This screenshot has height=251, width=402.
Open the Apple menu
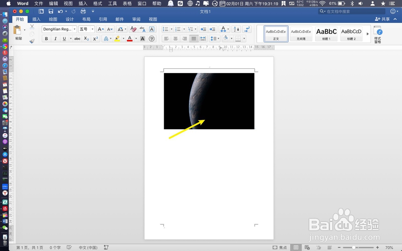point(8,4)
